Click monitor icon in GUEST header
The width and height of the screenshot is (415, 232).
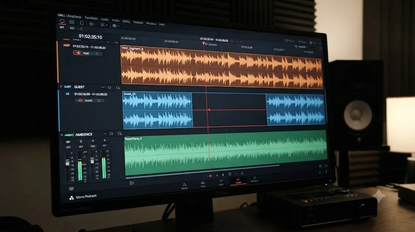[118, 88]
